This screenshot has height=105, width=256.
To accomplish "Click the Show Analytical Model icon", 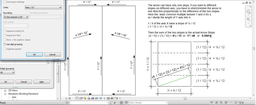I will click(112, 98).
